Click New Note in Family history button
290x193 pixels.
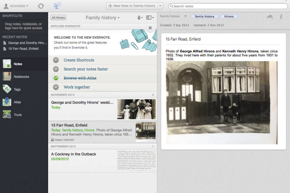tap(132, 6)
